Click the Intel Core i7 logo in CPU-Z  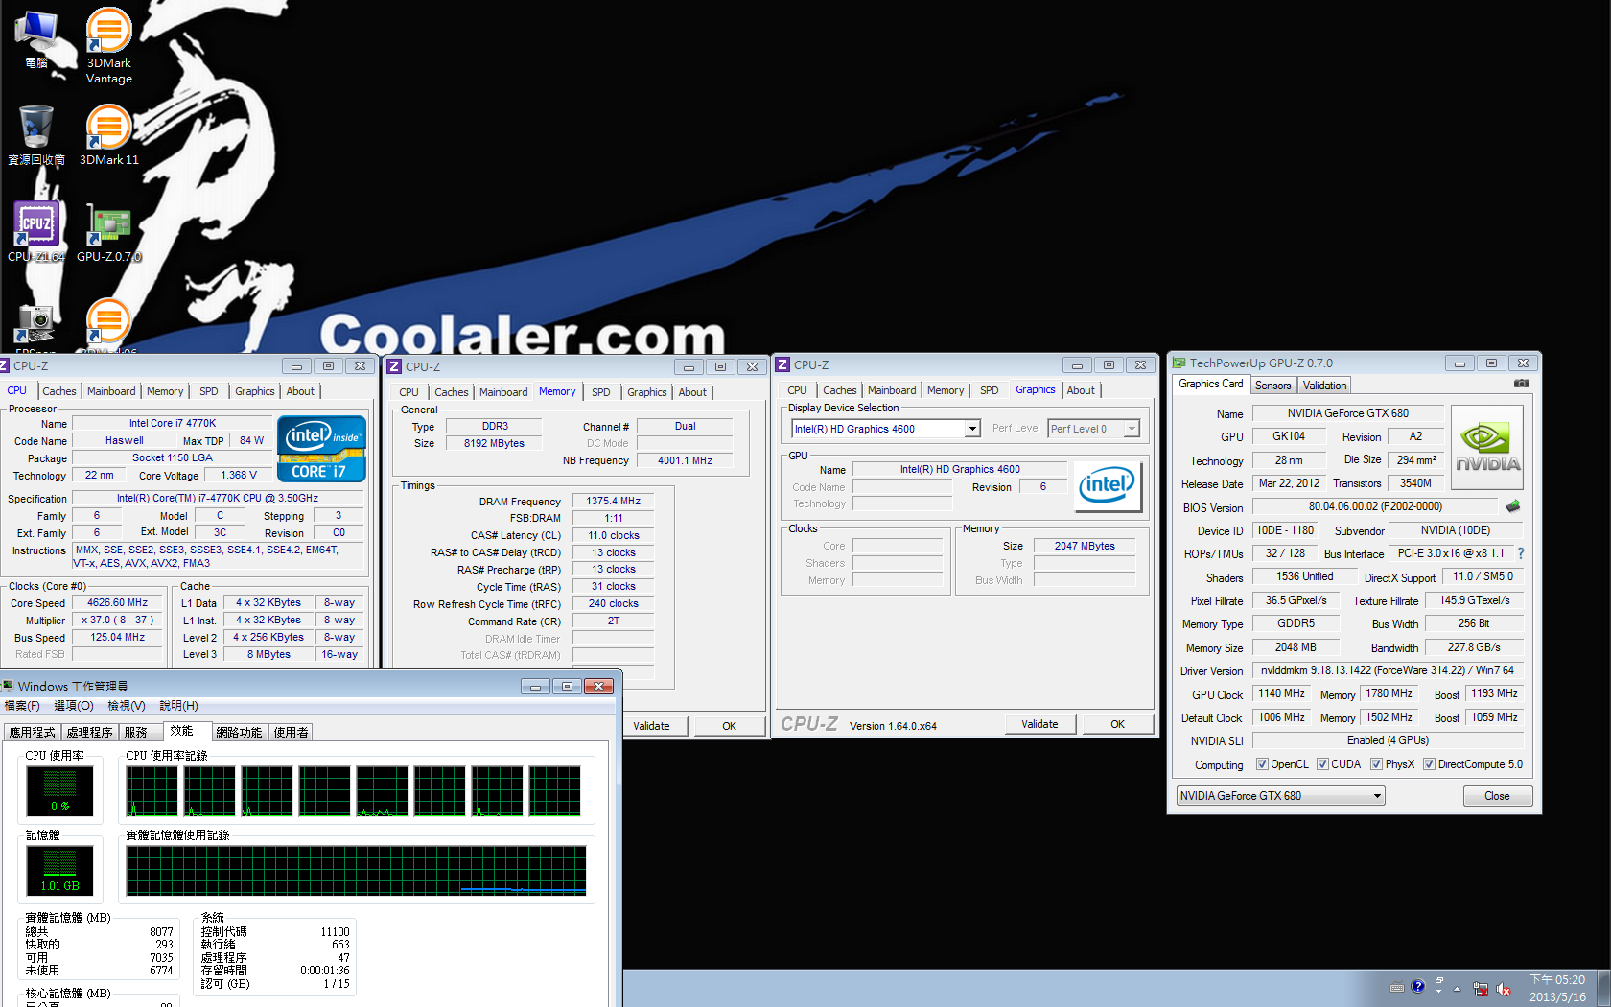click(321, 448)
